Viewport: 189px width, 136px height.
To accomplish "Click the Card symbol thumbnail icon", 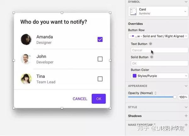I will click(x=133, y=11).
